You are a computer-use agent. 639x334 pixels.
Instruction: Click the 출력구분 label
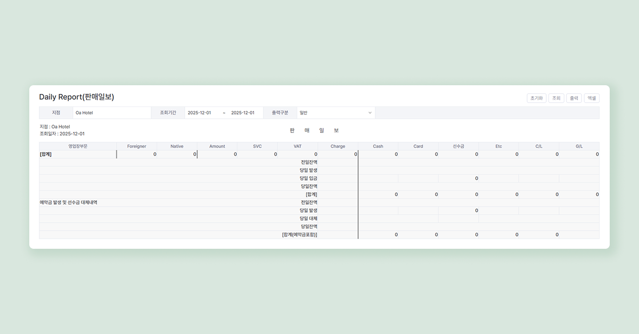click(280, 113)
